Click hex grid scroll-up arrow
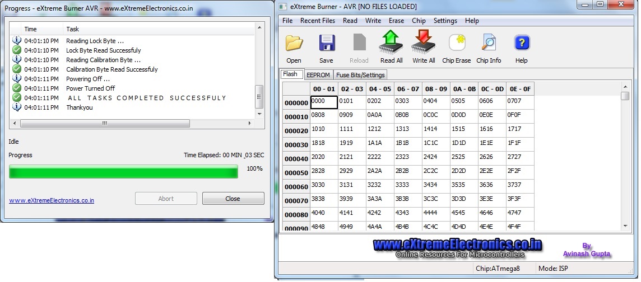 (x=625, y=86)
